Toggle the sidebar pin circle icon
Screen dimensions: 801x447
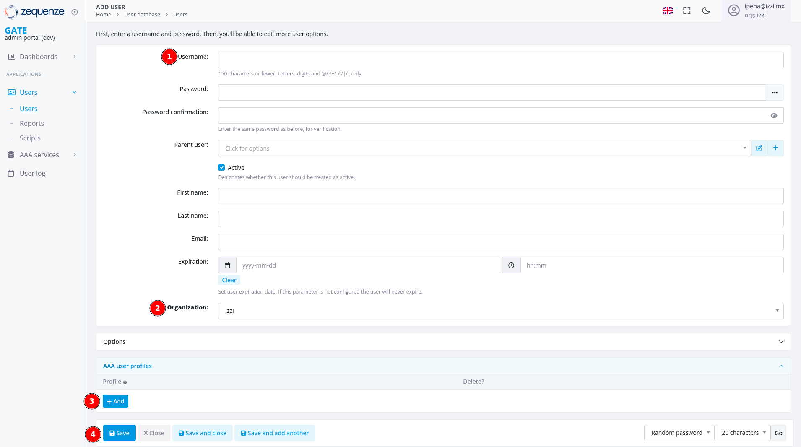75,12
